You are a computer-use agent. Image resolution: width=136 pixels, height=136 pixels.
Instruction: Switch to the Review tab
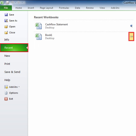pyautogui.click(x=90, y=8)
